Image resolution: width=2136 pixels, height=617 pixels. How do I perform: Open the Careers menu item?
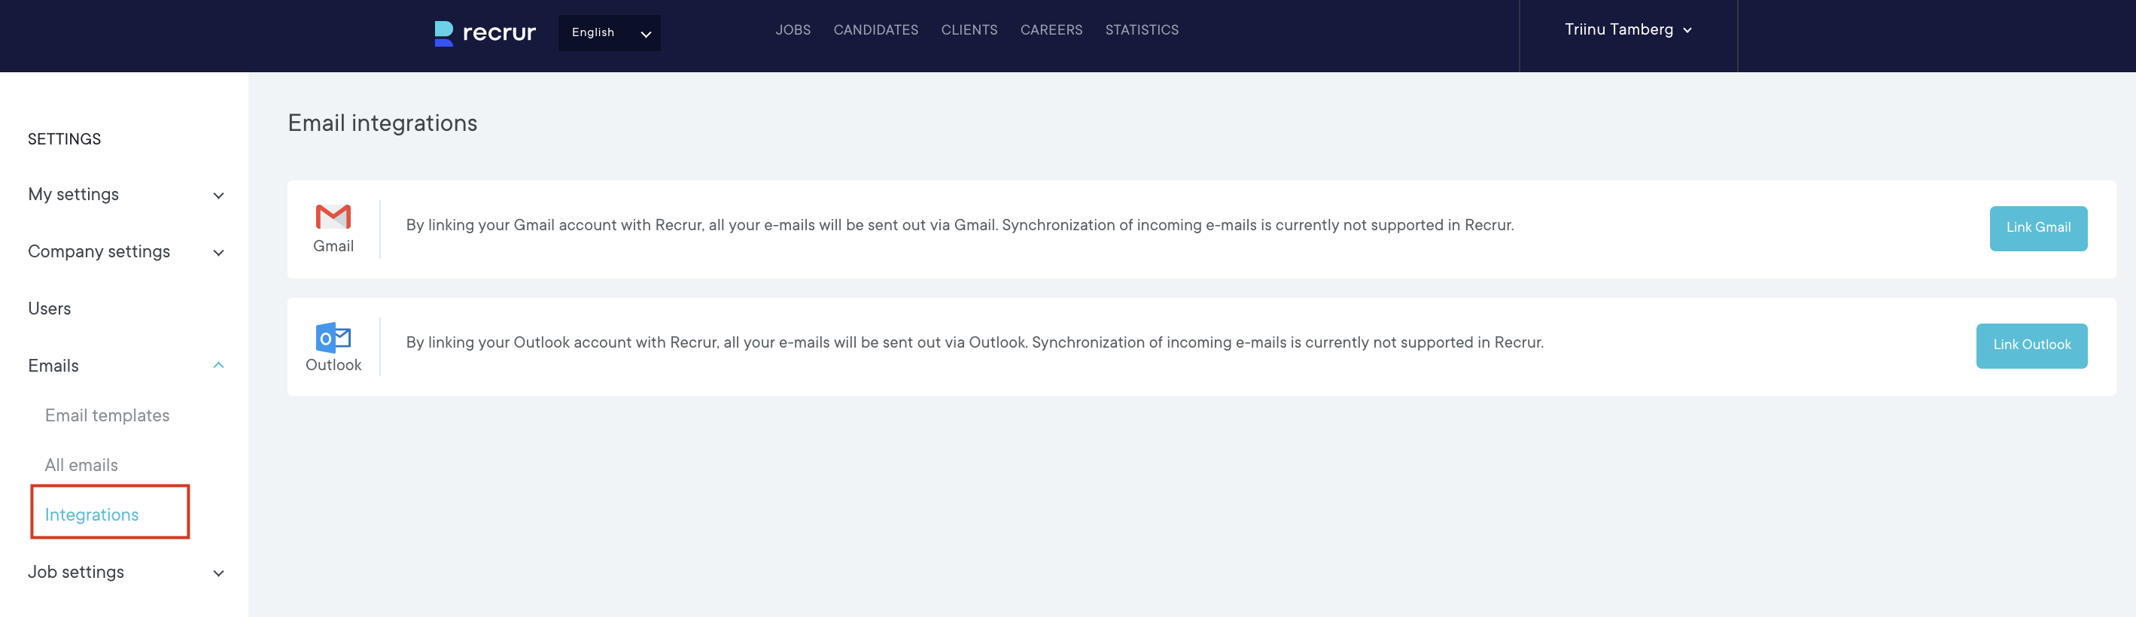click(1051, 30)
